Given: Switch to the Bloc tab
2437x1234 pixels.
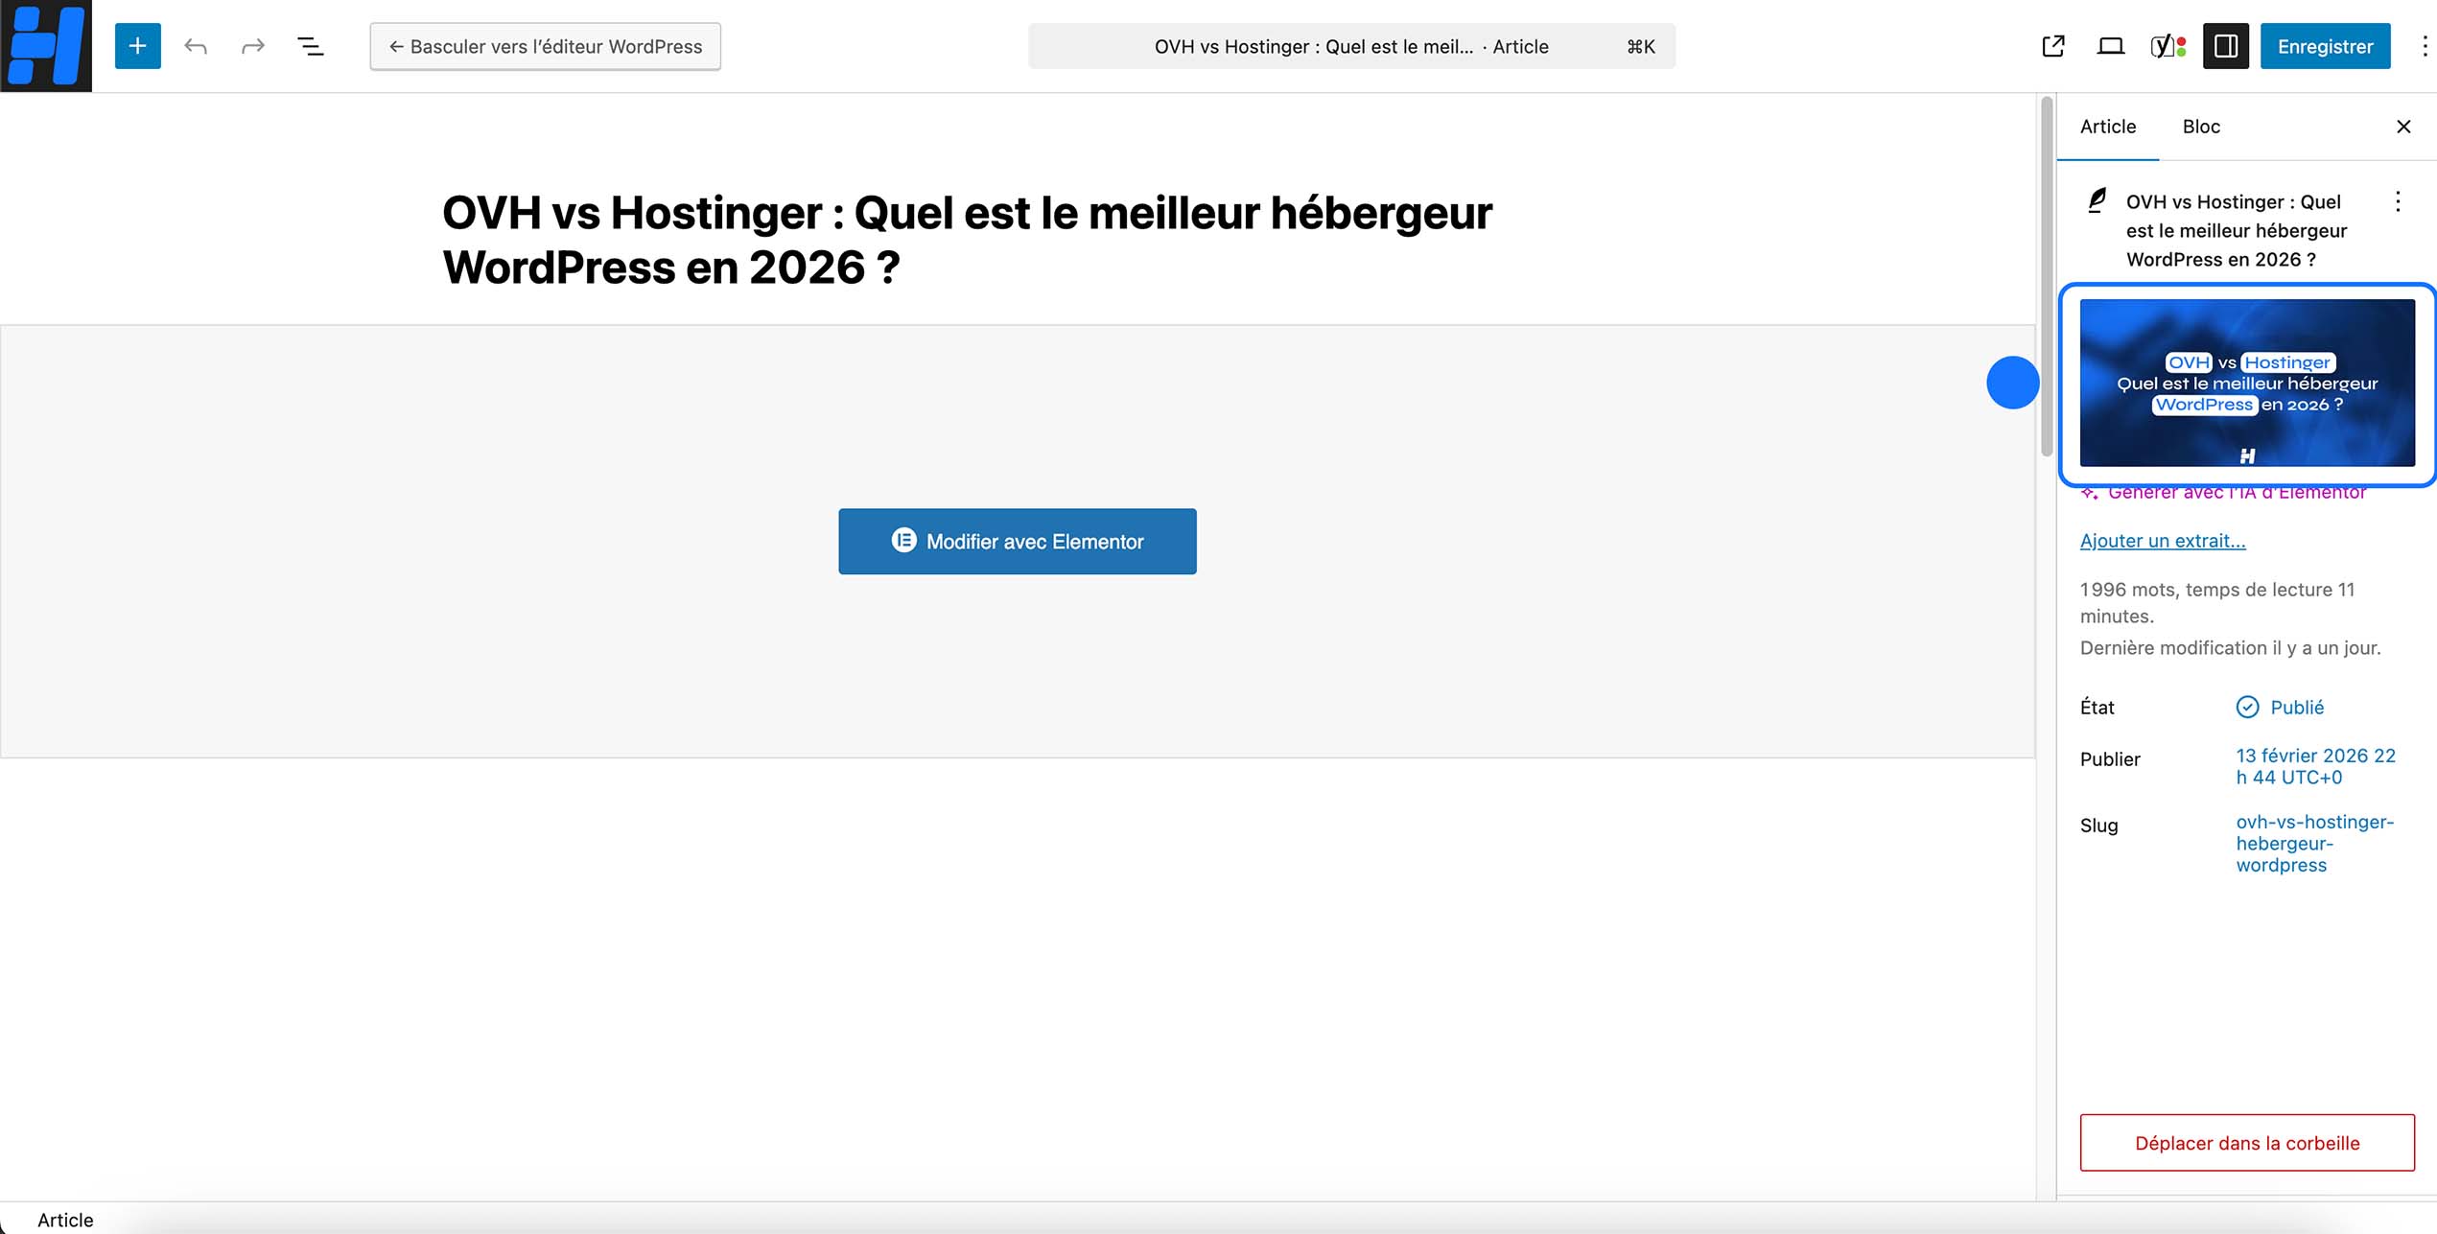Looking at the screenshot, I should pyautogui.click(x=2201, y=126).
